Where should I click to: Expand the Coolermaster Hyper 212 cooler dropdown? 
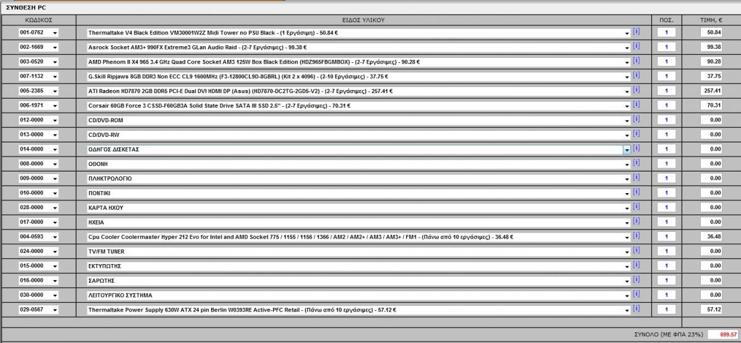point(358,237)
